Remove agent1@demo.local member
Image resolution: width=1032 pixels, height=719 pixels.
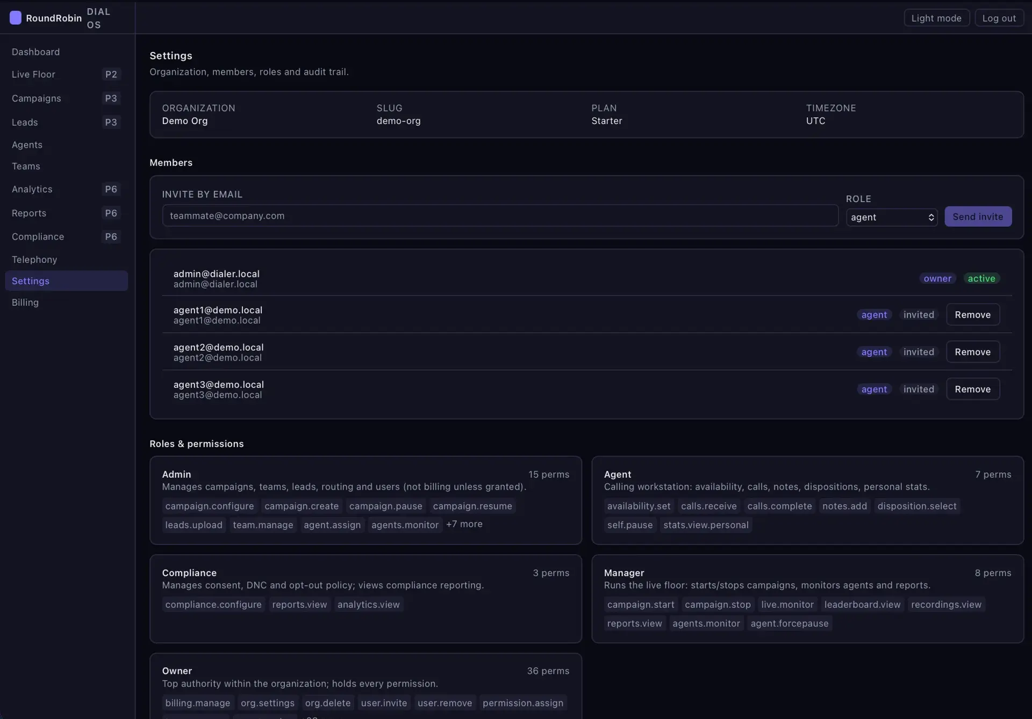click(x=972, y=314)
